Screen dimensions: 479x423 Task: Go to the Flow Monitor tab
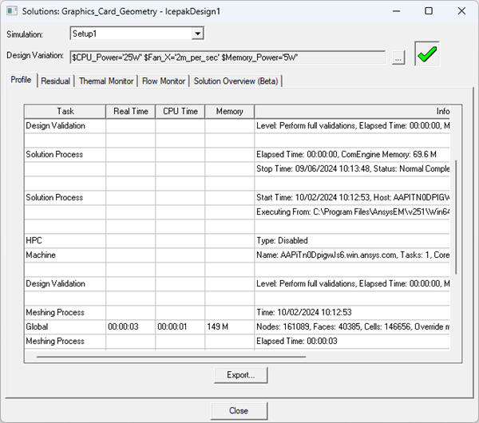click(164, 81)
